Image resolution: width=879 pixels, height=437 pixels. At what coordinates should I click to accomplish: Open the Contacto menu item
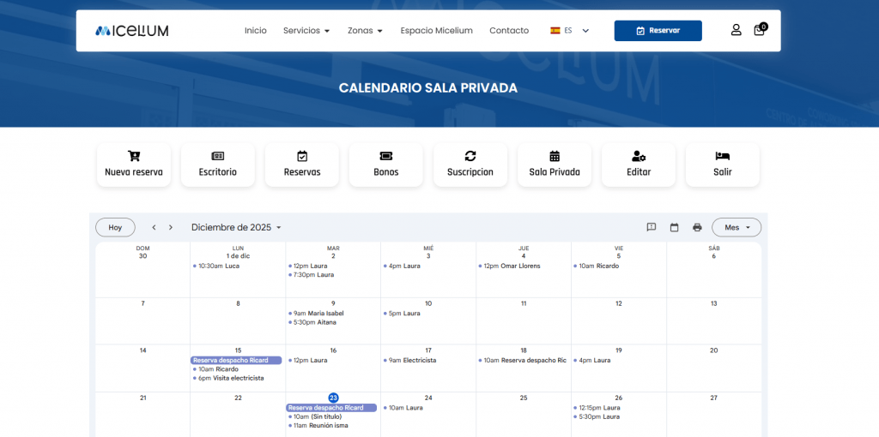point(509,31)
